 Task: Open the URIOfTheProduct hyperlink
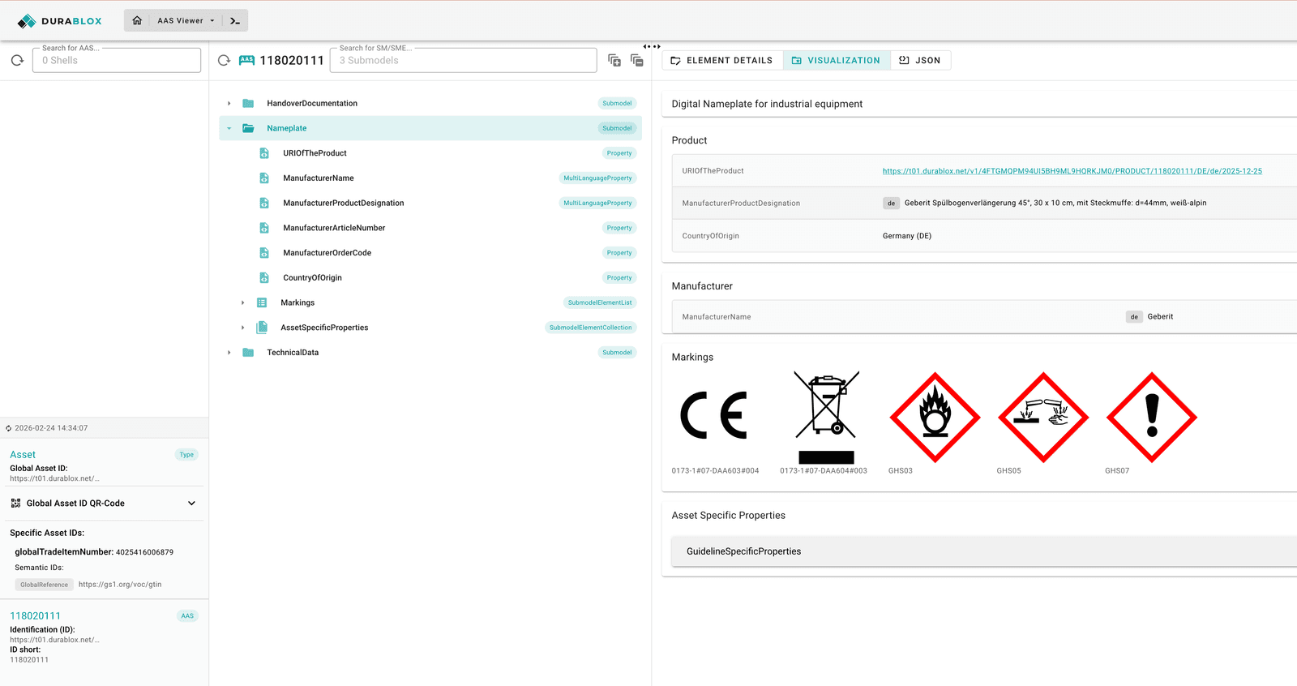(x=1072, y=171)
